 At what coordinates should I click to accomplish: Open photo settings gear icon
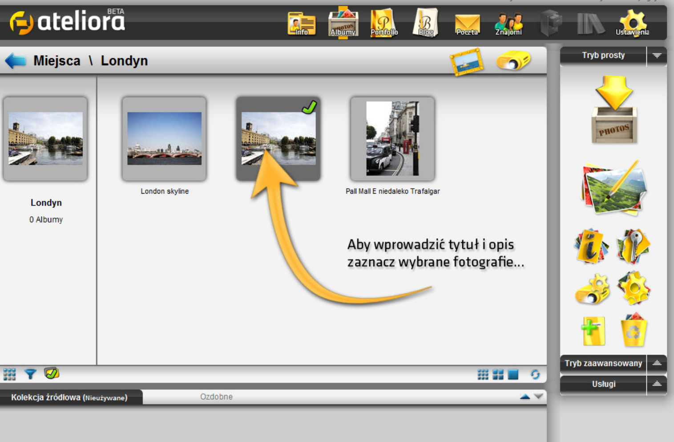pos(634,288)
